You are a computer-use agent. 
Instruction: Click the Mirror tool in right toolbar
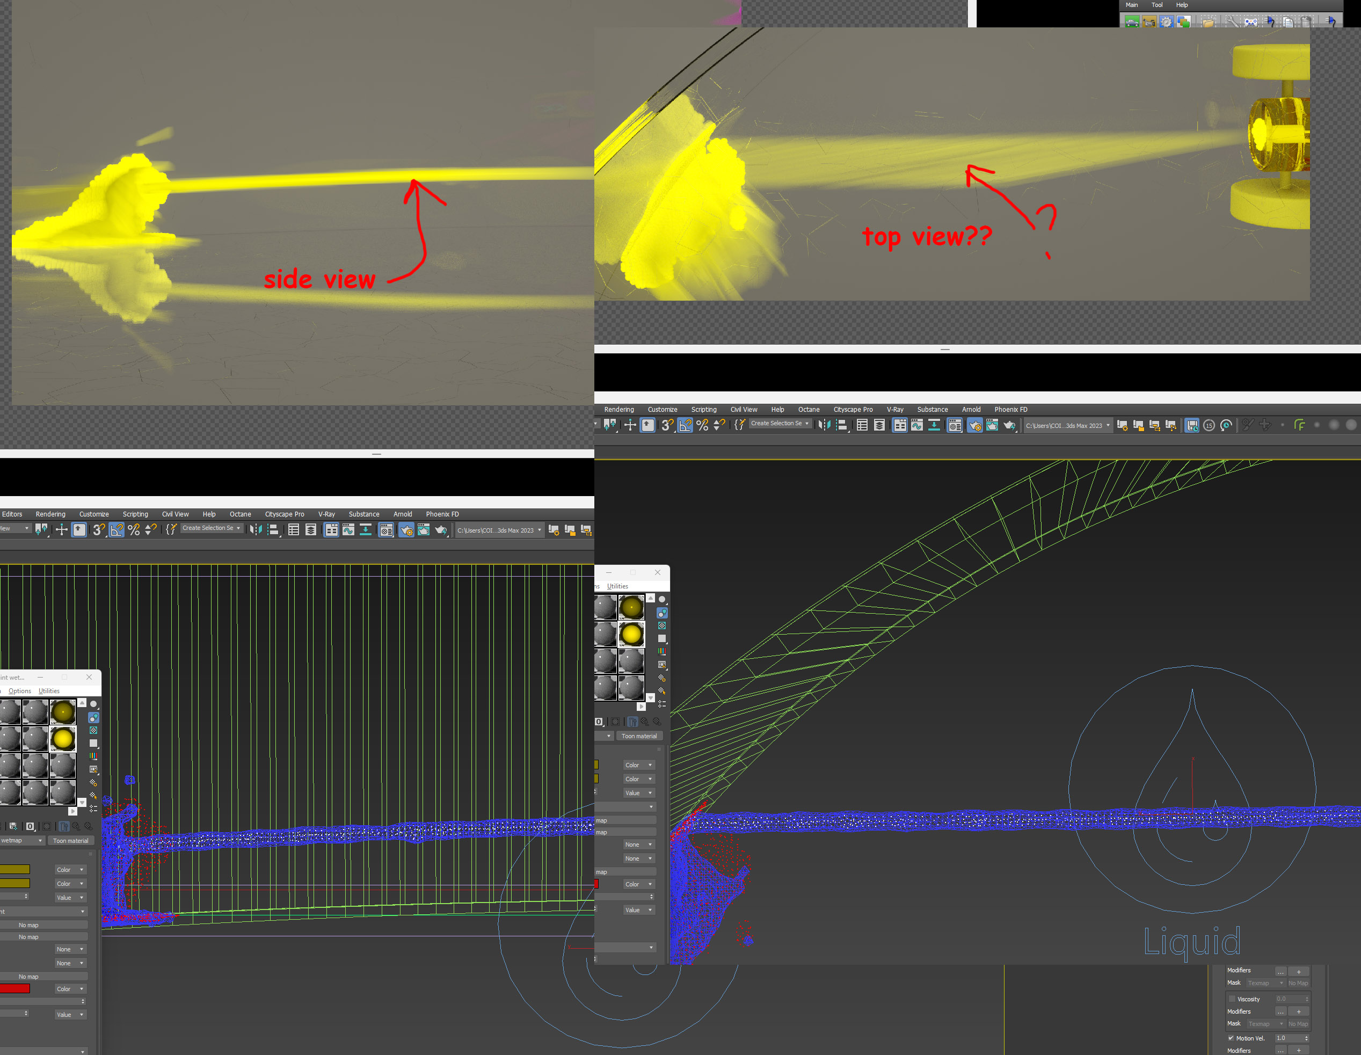[825, 425]
